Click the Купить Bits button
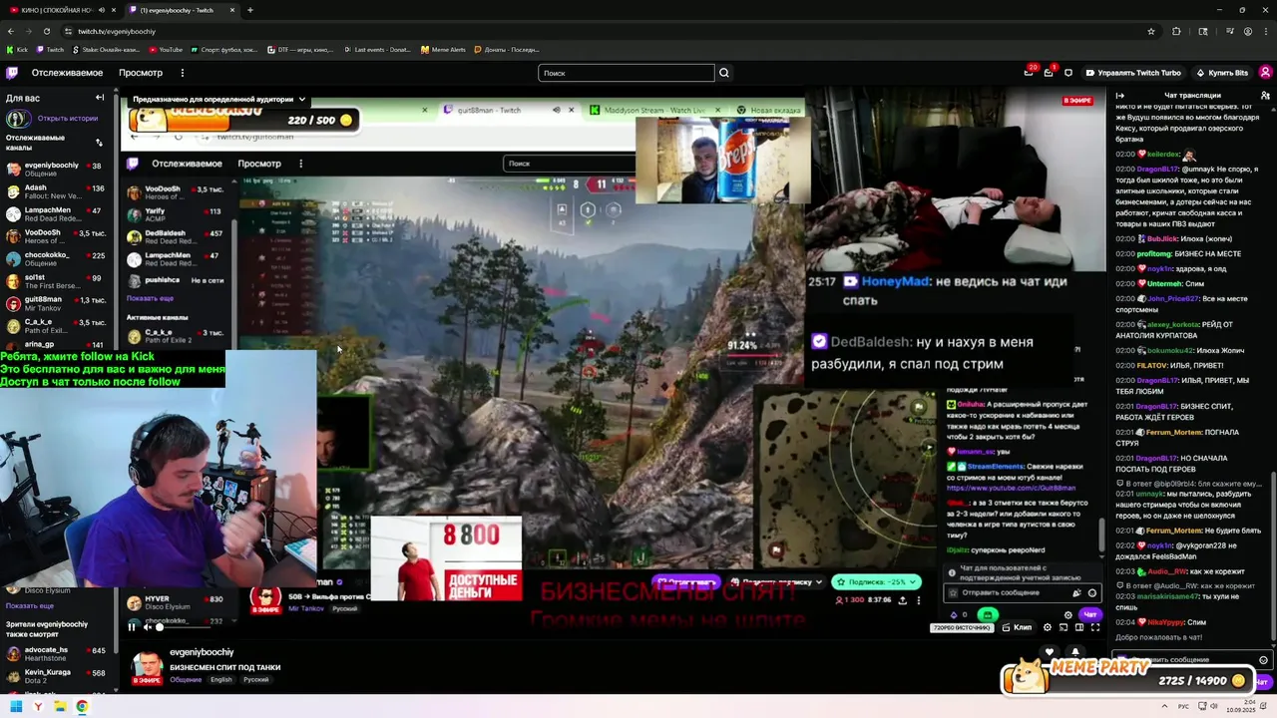The height and width of the screenshot is (718, 1277). coord(1222,73)
